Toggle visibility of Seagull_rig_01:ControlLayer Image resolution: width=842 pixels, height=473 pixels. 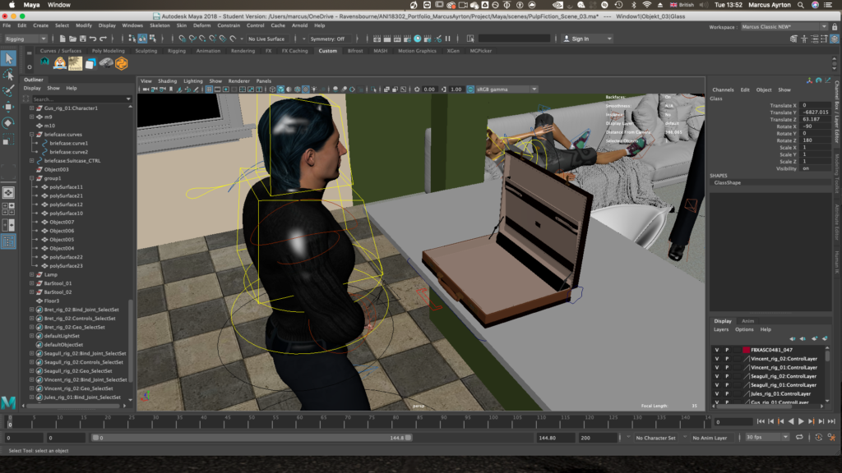pyautogui.click(x=716, y=385)
